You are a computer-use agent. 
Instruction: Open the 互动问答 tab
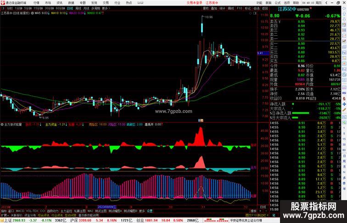(x=71, y=215)
